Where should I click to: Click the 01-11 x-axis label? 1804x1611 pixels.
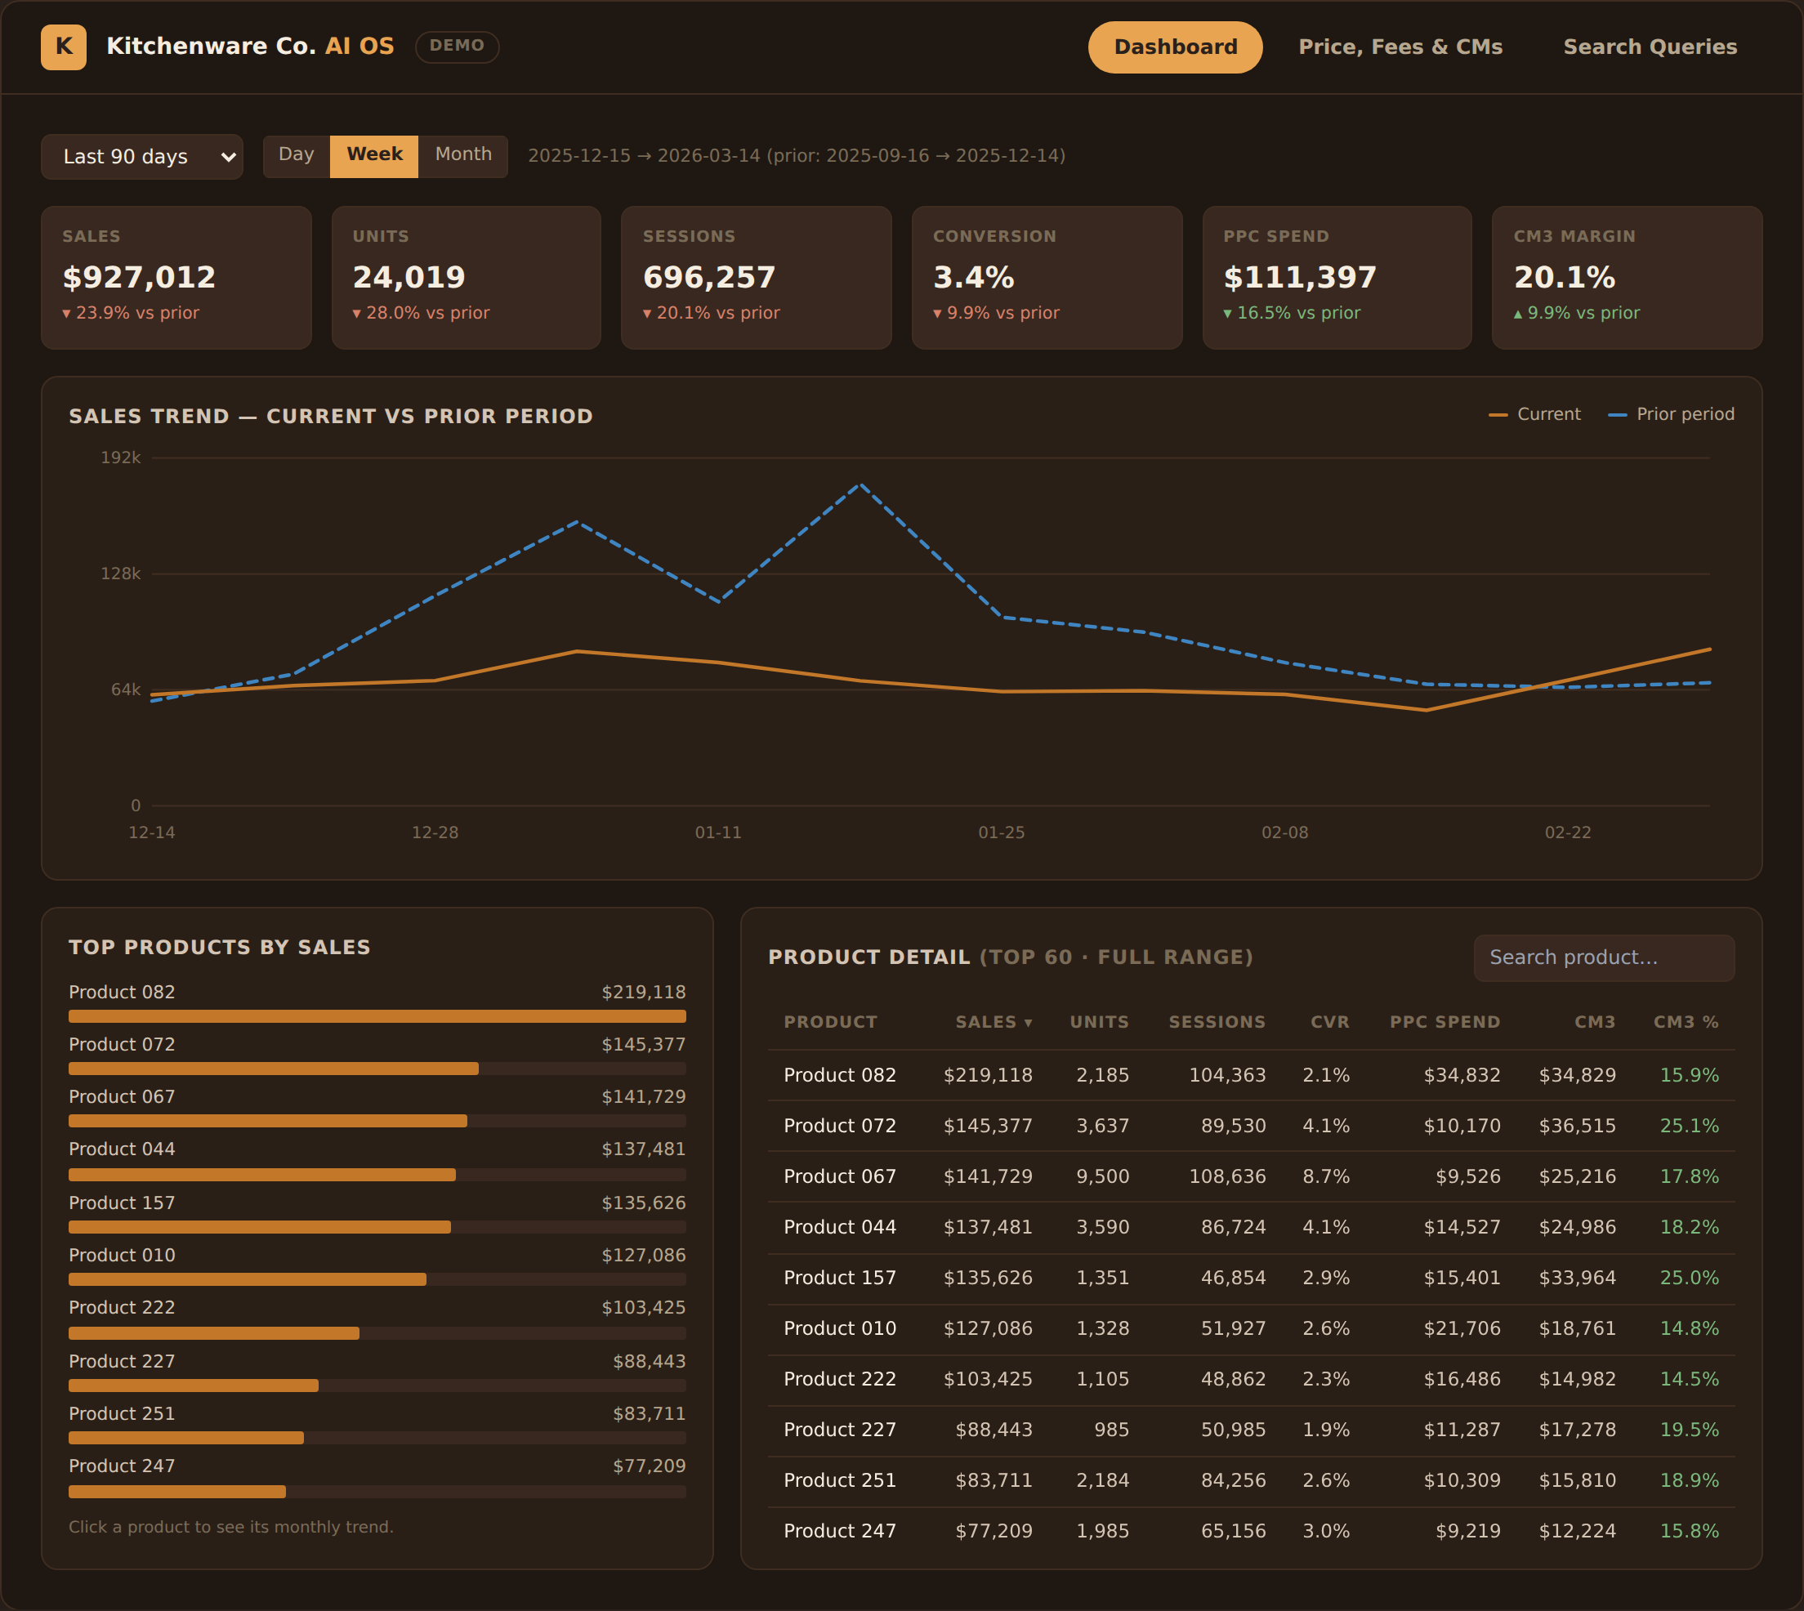[x=718, y=833]
